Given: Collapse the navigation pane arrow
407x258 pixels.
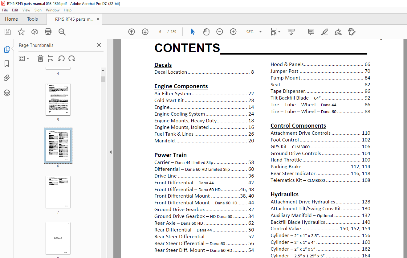Looking at the screenshot, I should pos(110,152).
